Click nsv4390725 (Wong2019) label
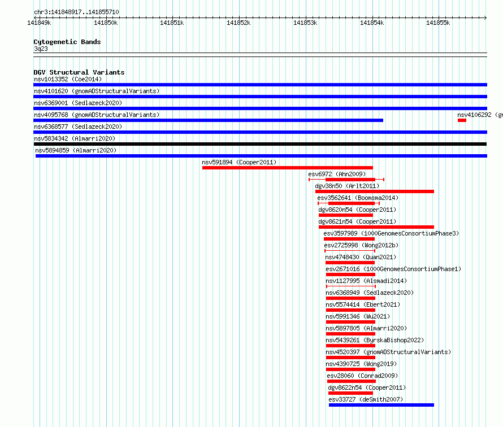503x427 pixels. [x=361, y=364]
